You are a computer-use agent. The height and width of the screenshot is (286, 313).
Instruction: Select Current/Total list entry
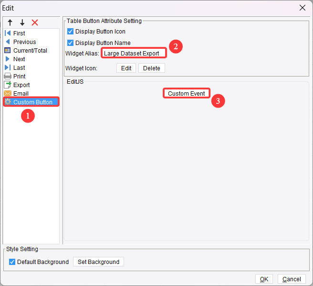tap(31, 50)
